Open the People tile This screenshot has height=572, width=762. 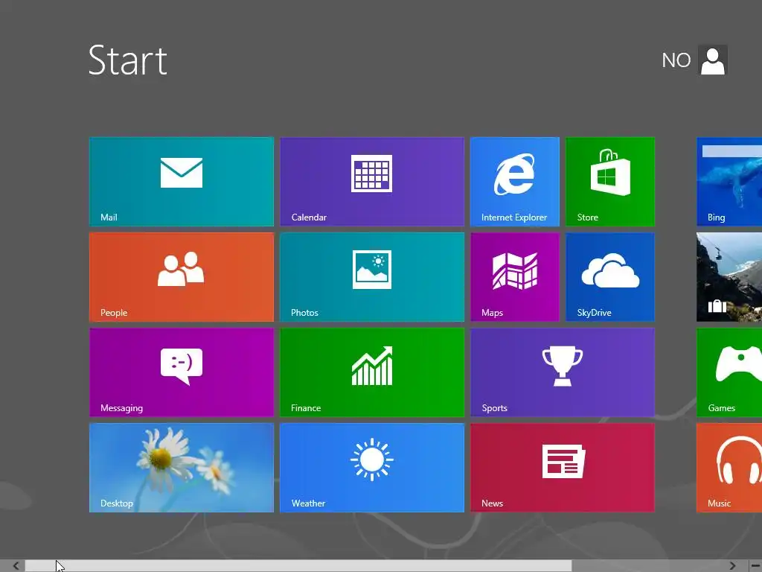[x=182, y=277]
